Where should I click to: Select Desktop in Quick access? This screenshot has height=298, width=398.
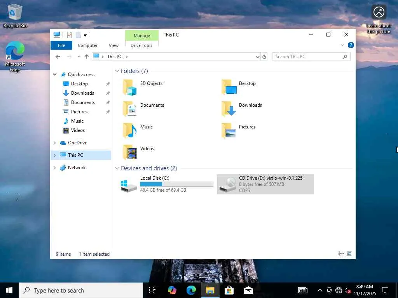point(79,84)
